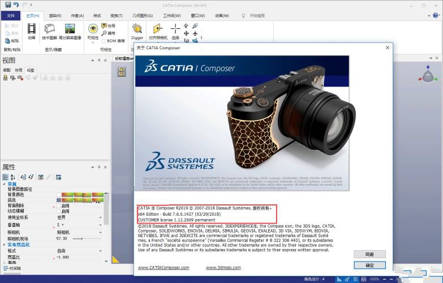The width and height of the screenshot is (443, 283).
Task: Select the 装配 Assembly tab in Views panel
Action: 6,70
